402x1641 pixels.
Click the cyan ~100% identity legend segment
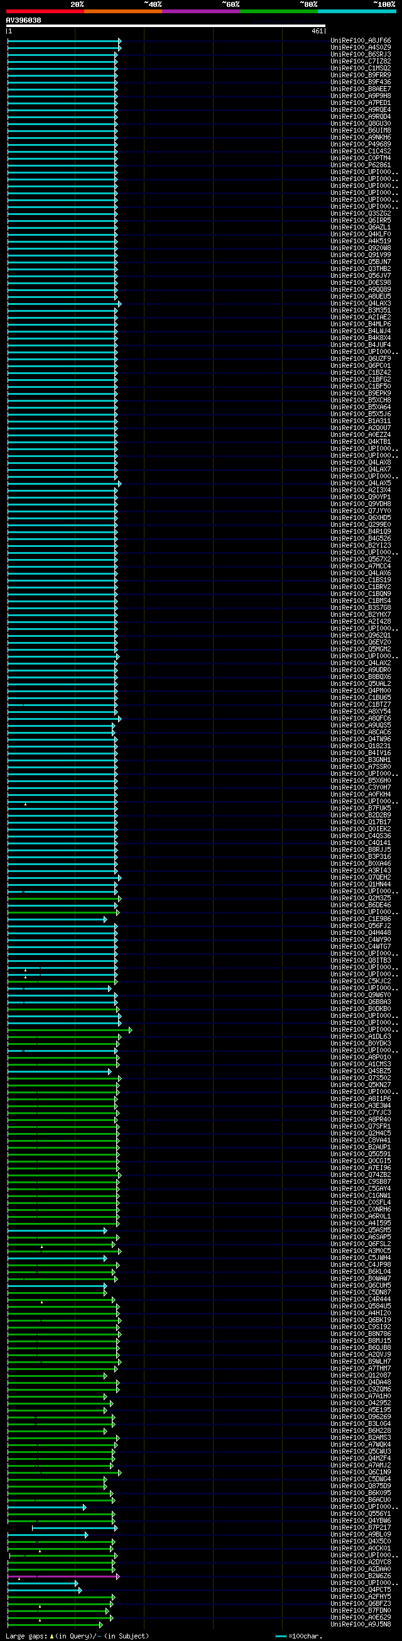coord(356,11)
